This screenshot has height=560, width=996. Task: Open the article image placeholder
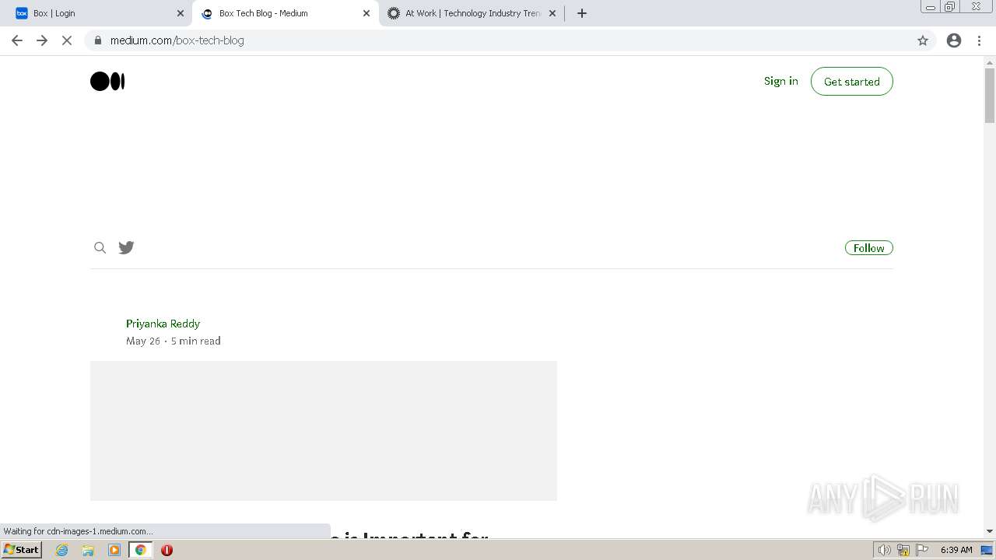[x=324, y=431]
